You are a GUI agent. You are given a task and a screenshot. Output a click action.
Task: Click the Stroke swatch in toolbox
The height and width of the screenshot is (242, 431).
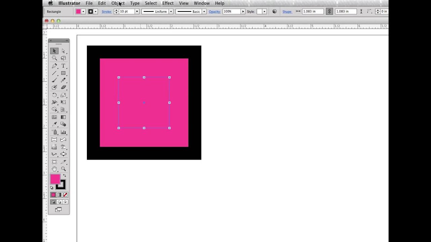(x=62, y=186)
